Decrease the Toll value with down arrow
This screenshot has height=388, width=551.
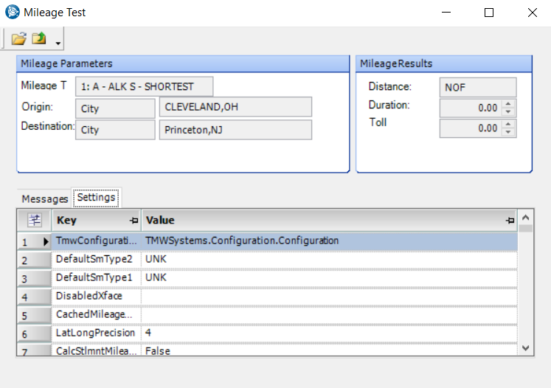point(508,132)
